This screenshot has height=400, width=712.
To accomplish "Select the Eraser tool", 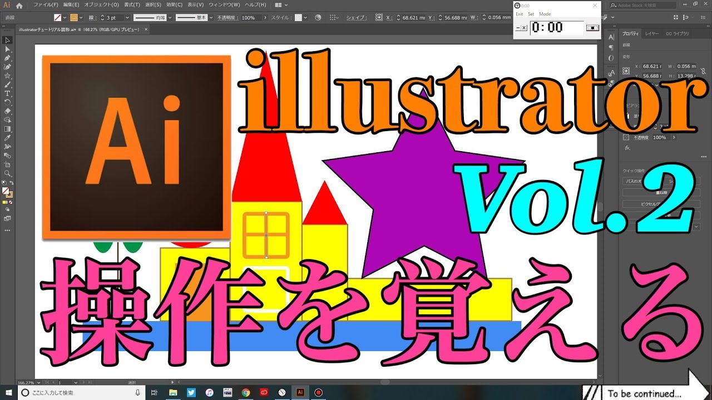I will [x=8, y=111].
